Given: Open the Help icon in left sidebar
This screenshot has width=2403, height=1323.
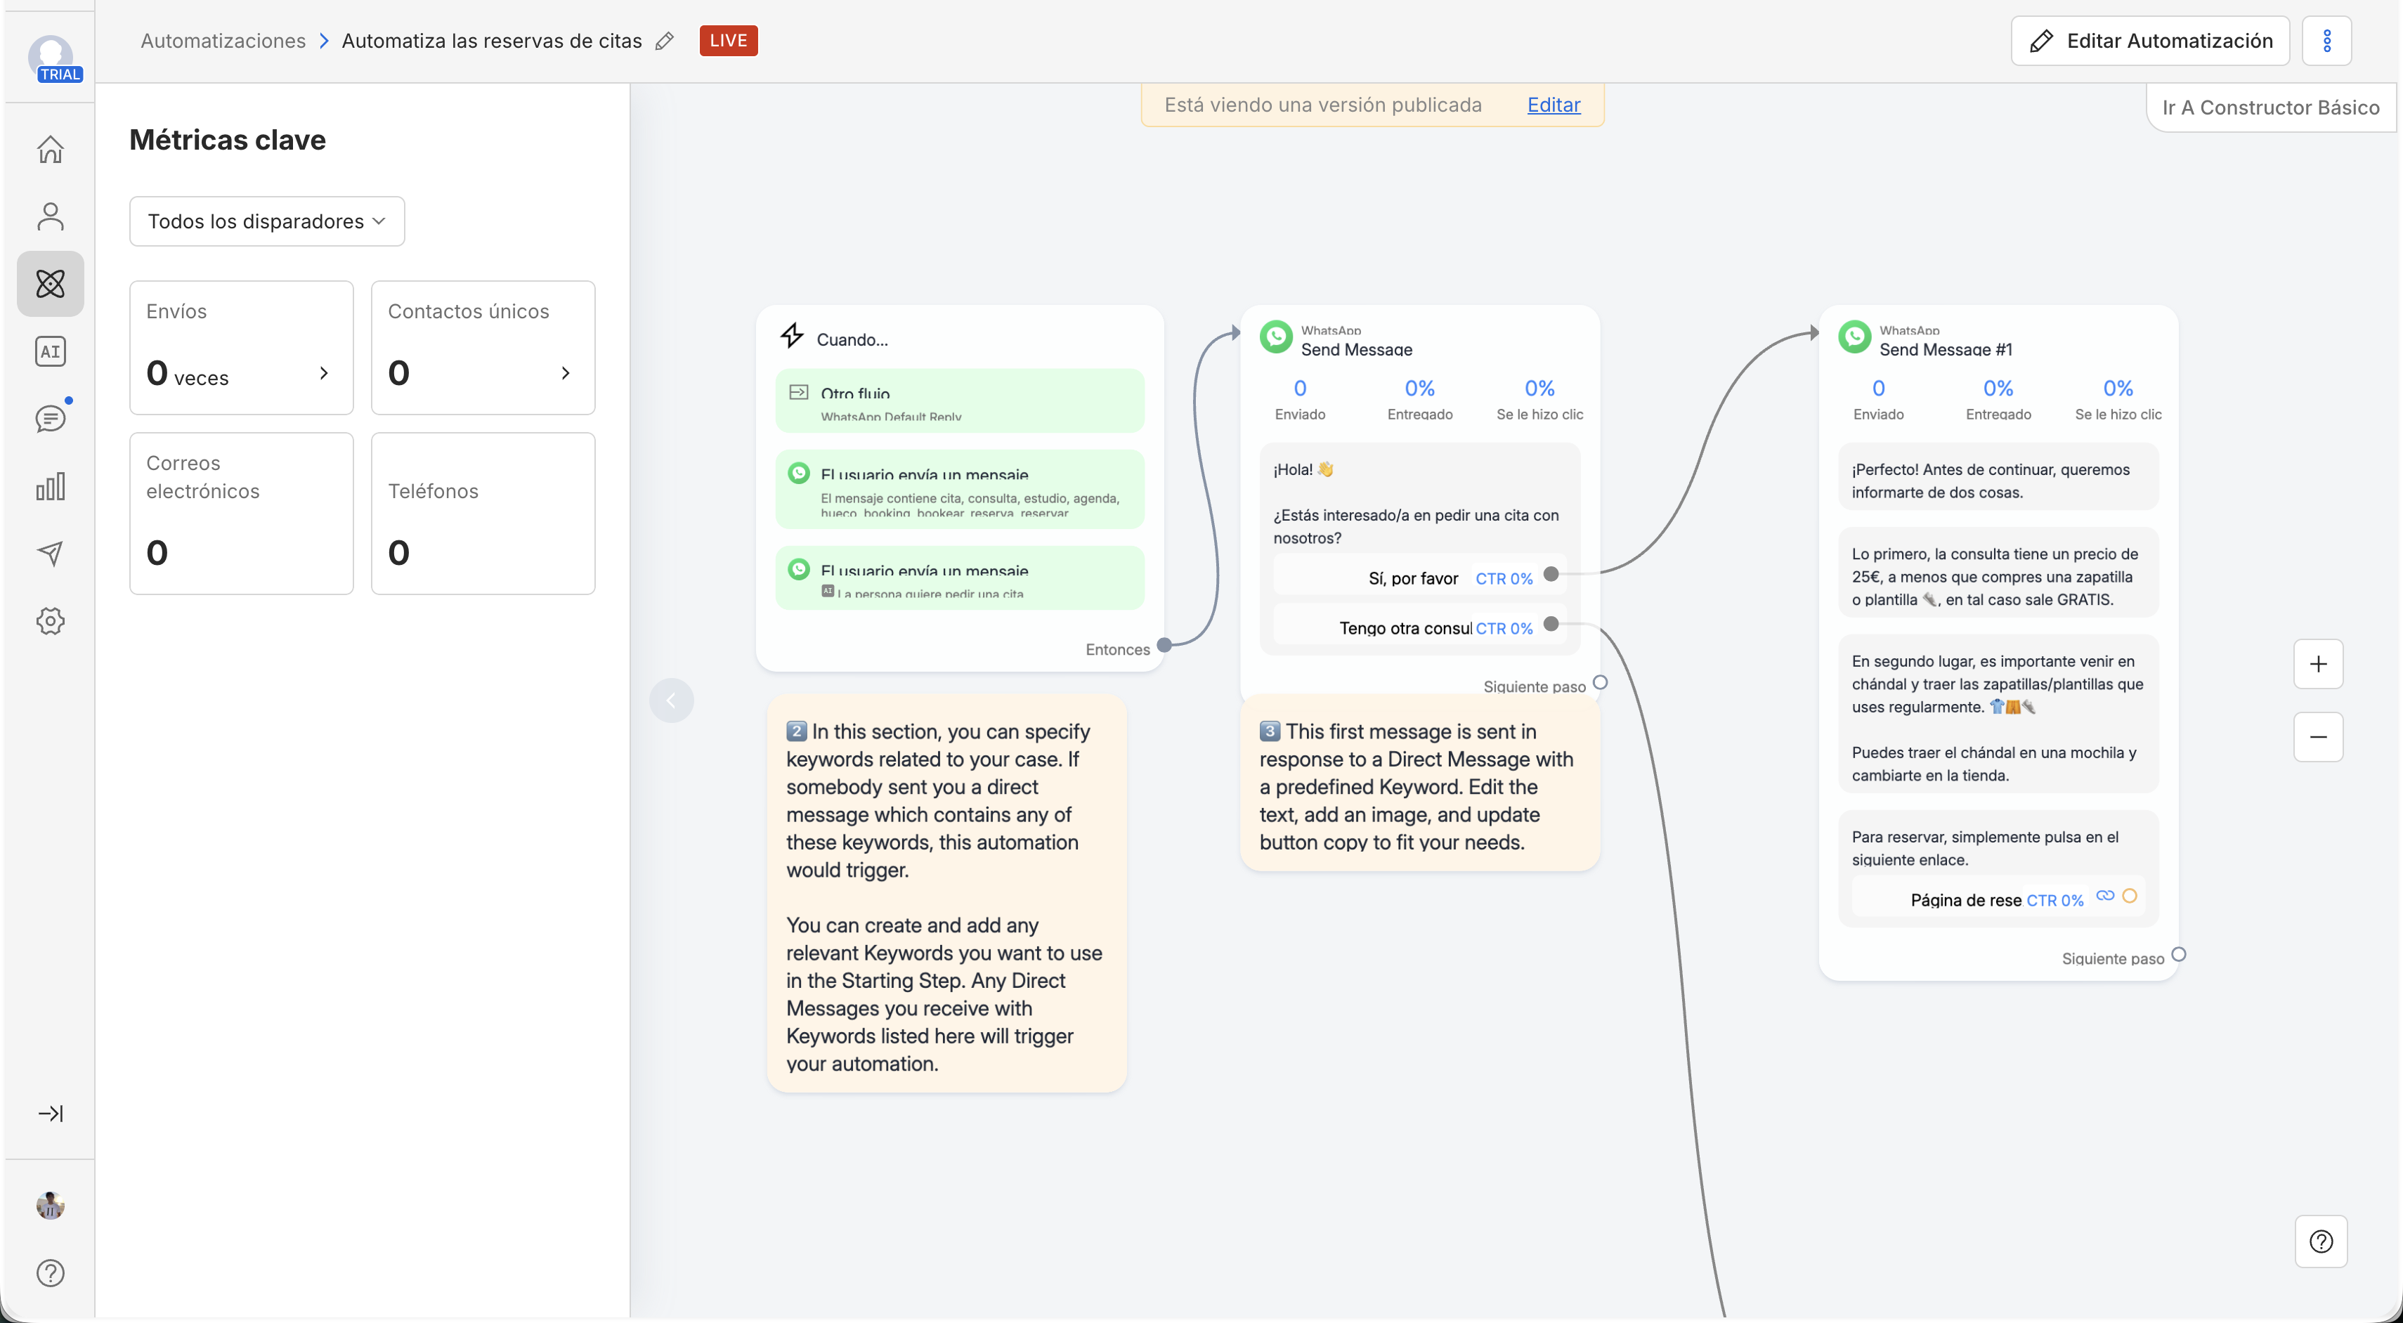Looking at the screenshot, I should [x=51, y=1272].
